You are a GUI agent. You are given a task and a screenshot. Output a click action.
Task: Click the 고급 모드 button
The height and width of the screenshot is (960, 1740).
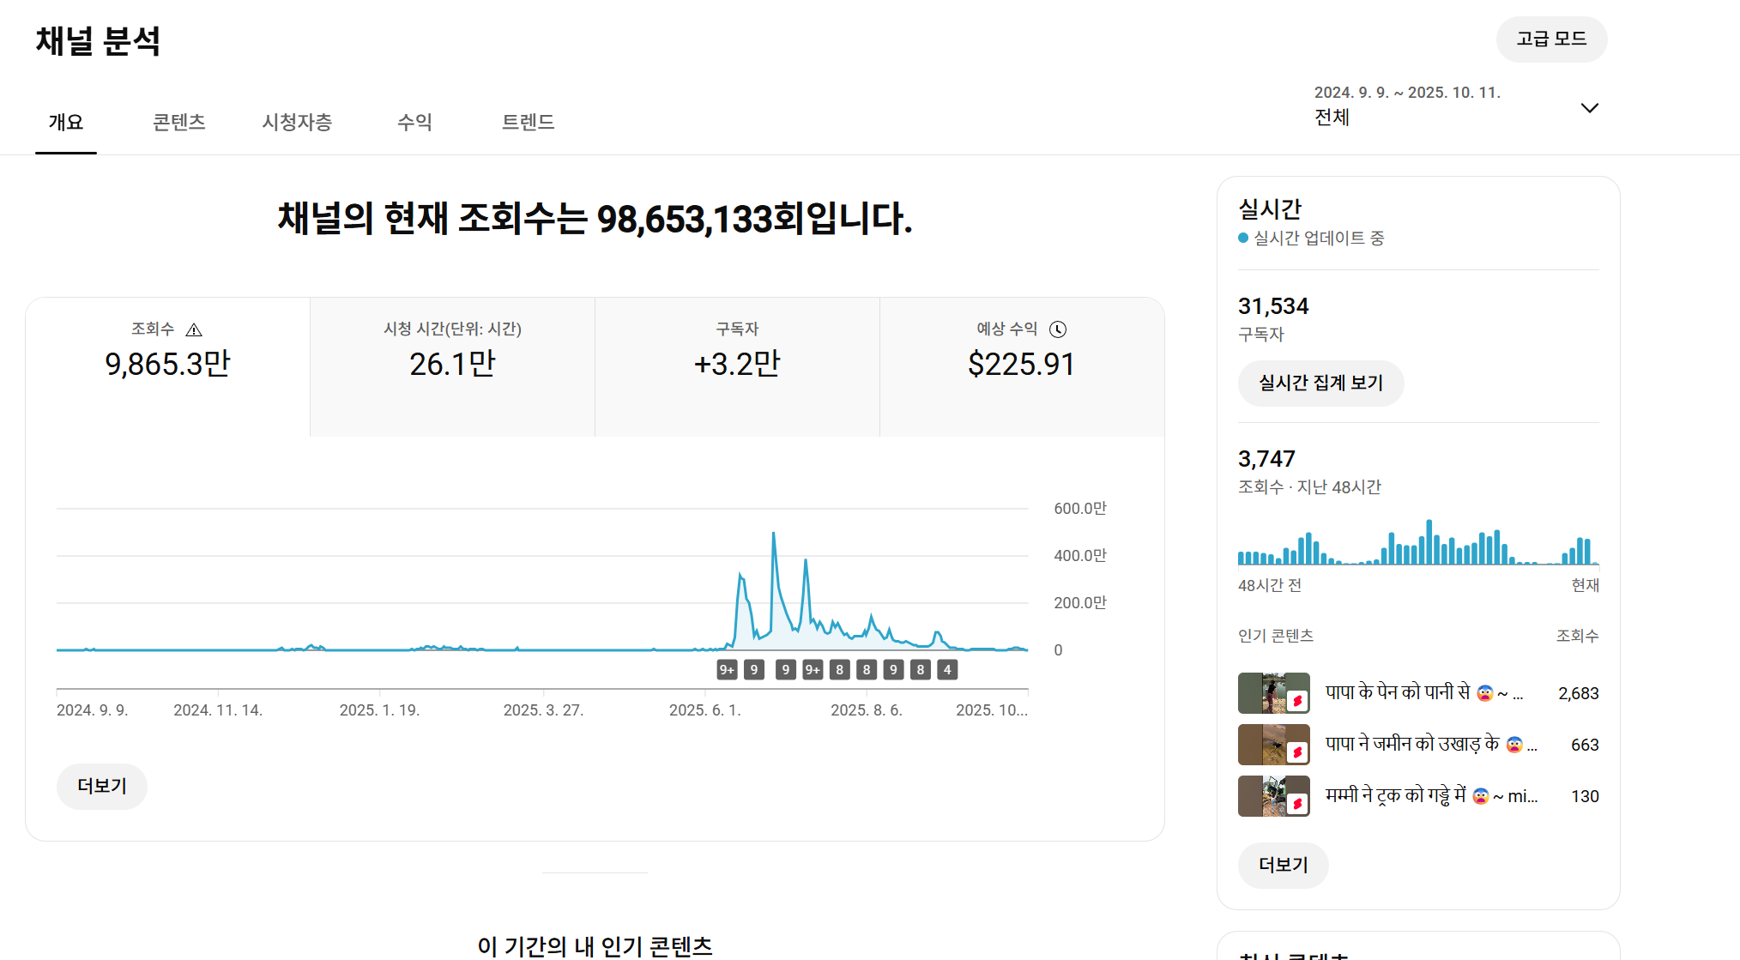[1551, 39]
